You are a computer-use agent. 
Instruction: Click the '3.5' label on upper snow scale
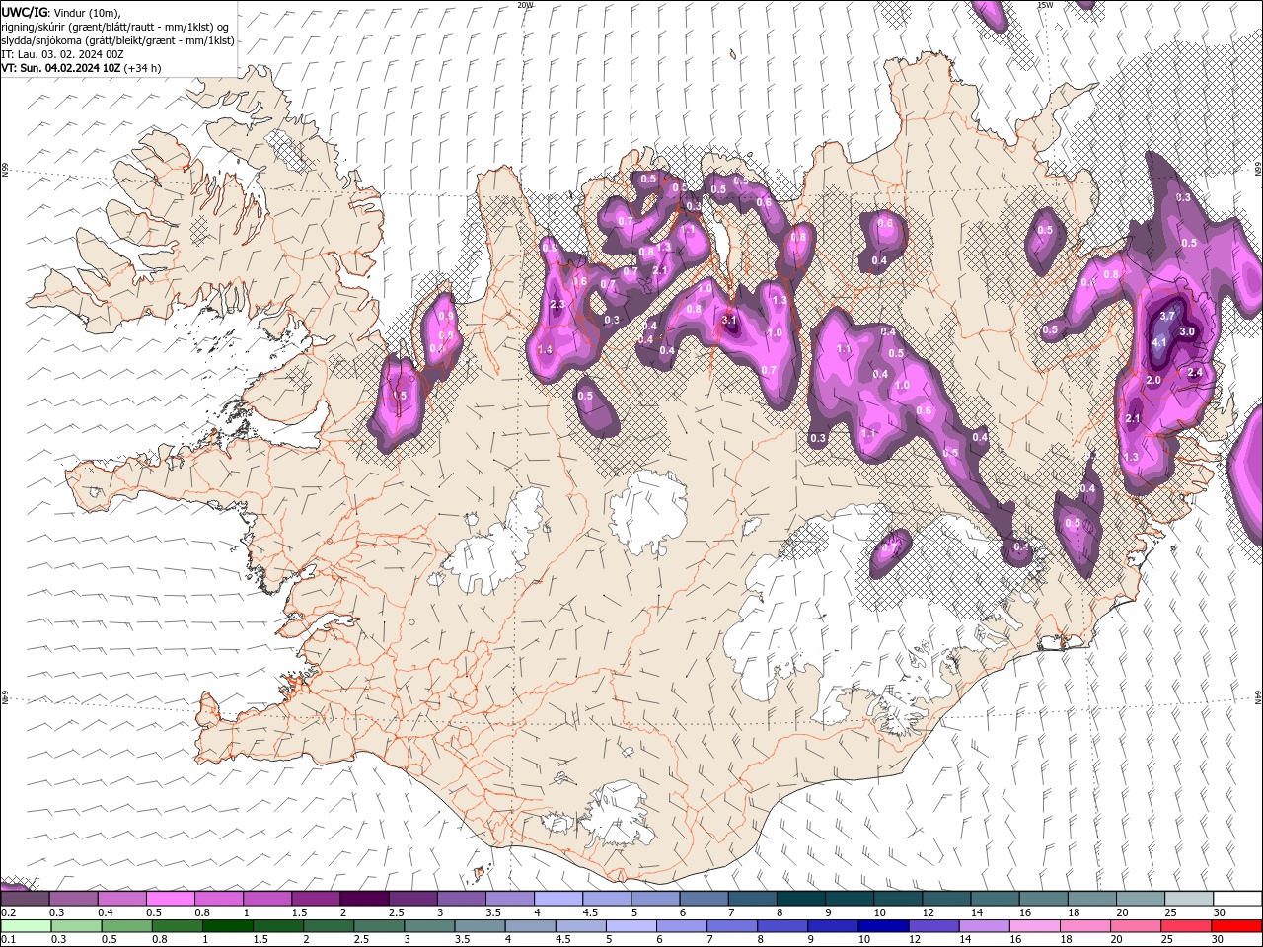[493, 912]
